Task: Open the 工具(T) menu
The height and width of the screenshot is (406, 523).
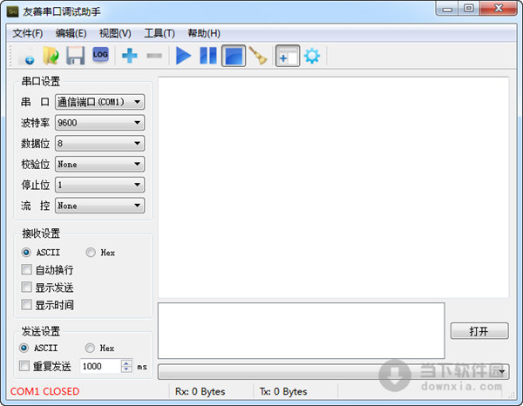Action: click(160, 33)
